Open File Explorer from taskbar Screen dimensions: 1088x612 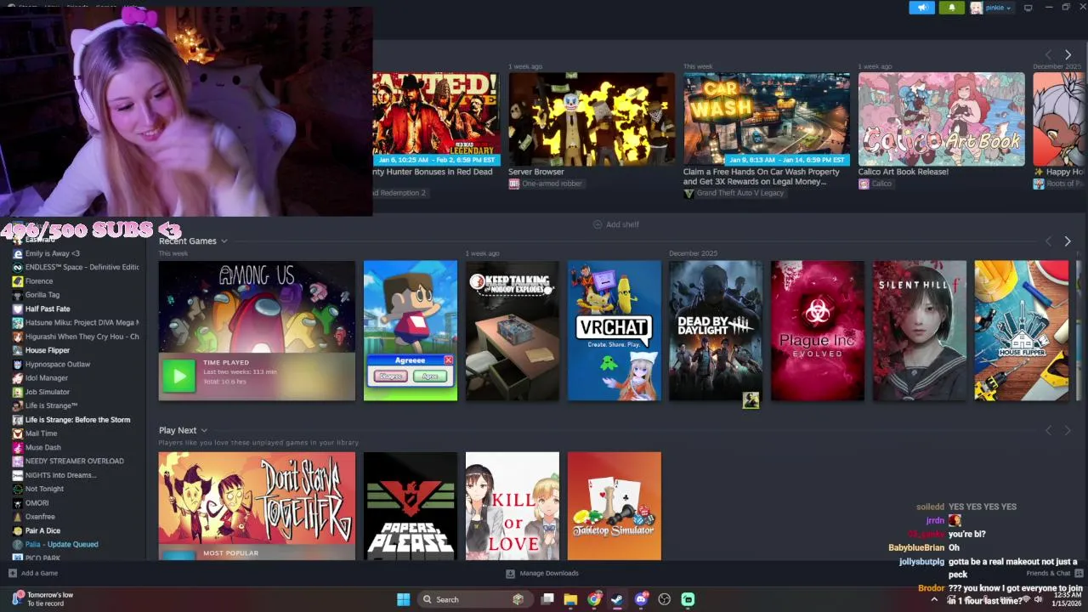570,599
